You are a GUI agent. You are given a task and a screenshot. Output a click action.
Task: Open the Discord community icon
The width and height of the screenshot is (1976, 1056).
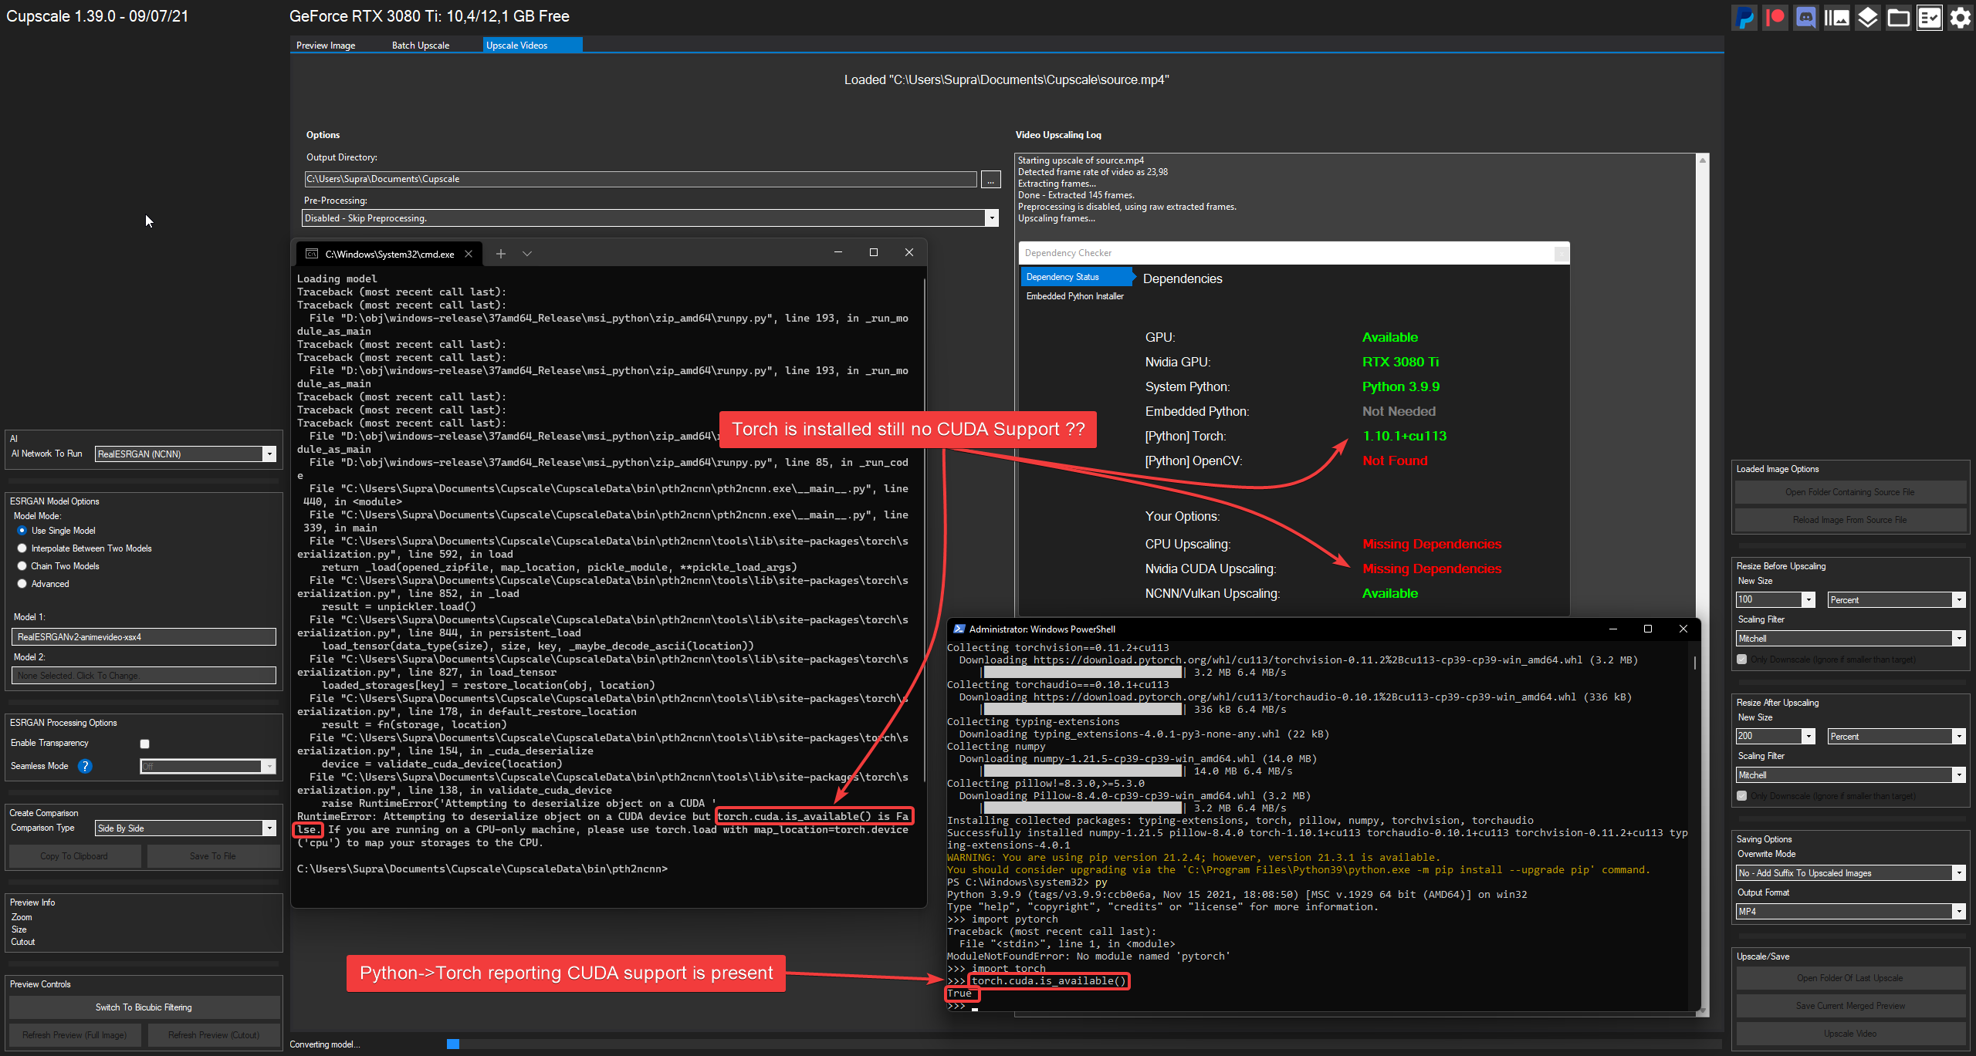click(x=1806, y=17)
